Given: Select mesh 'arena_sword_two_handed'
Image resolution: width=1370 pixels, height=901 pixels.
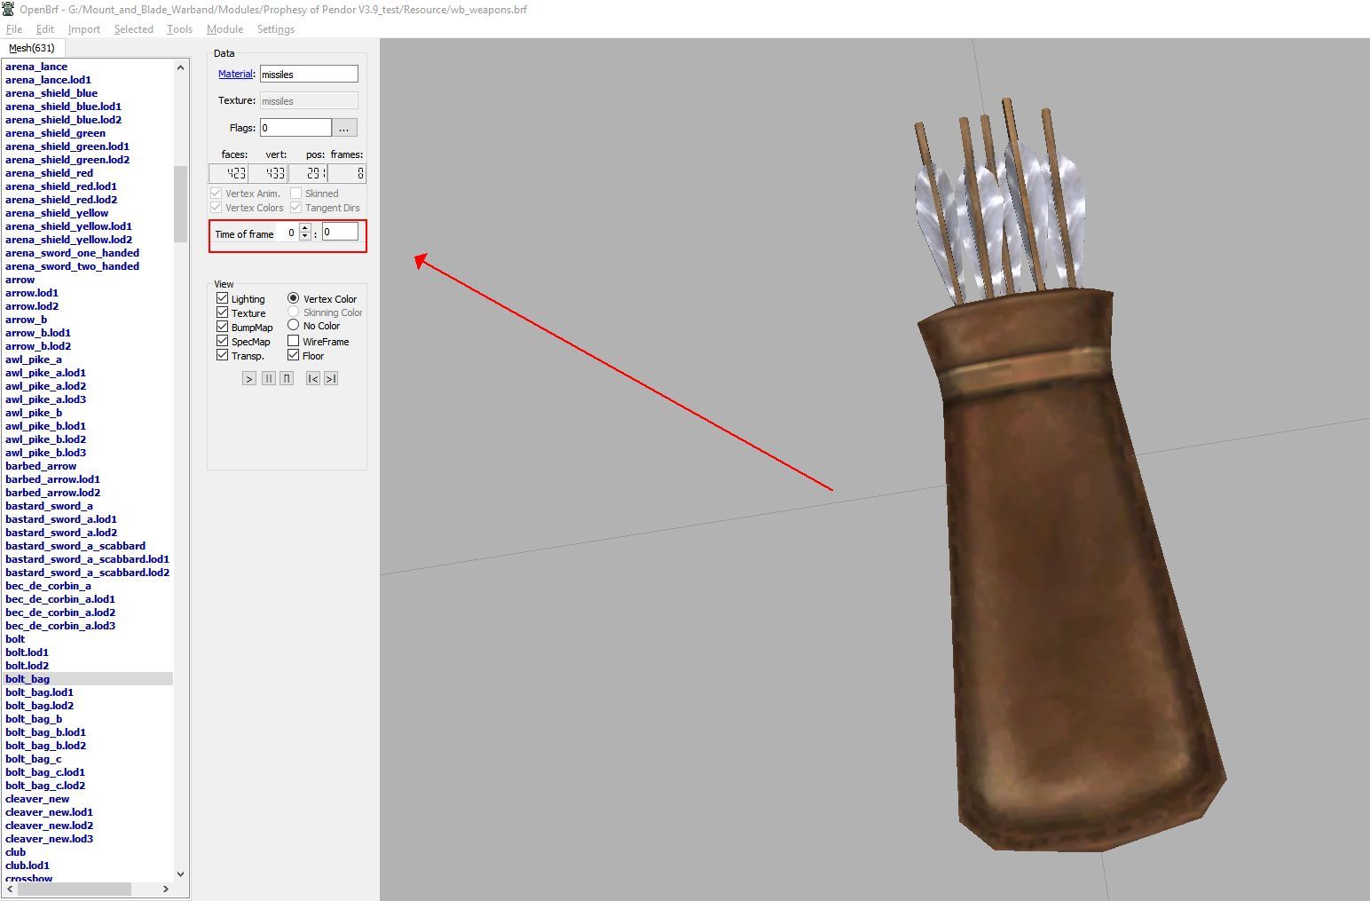Looking at the screenshot, I should coord(72,266).
